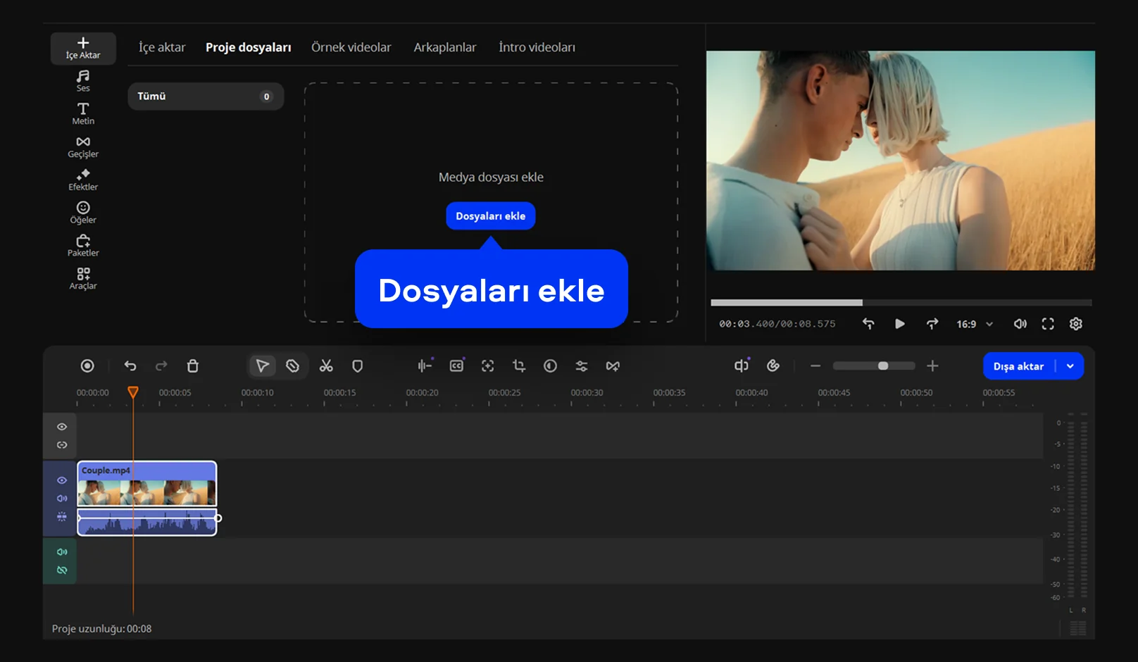Open the Geçişler transitions panel

pos(83,146)
